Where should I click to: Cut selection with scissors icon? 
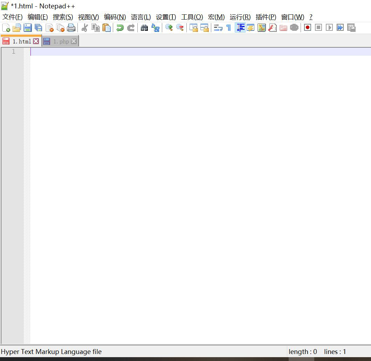coord(85,28)
